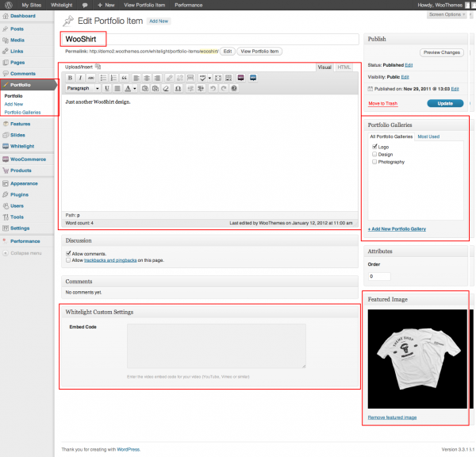
Task: Click the purple Woo shortcode icon
Action: 240,78
